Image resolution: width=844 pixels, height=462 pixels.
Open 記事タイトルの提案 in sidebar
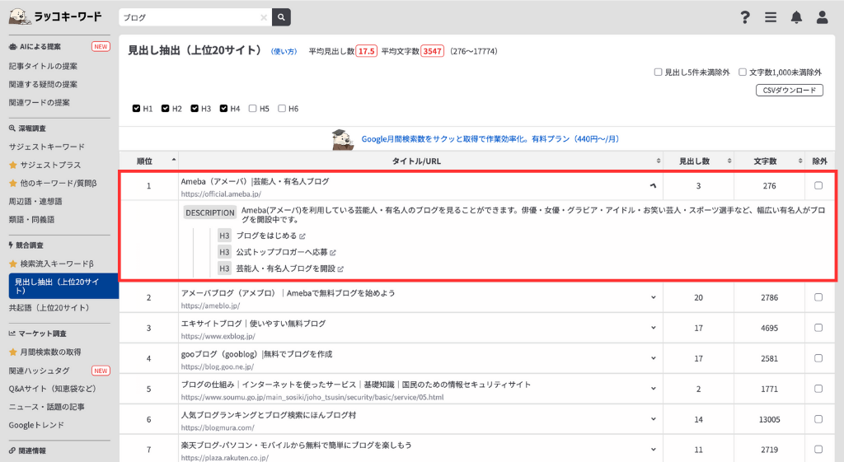pos(43,66)
